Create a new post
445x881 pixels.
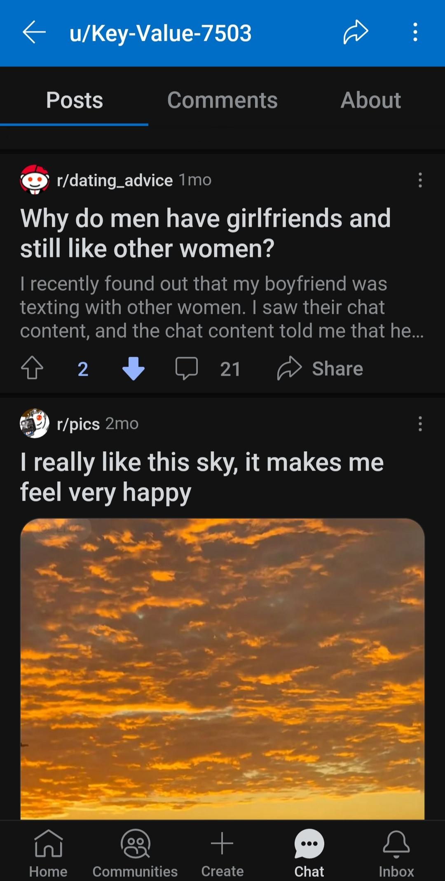tap(222, 853)
